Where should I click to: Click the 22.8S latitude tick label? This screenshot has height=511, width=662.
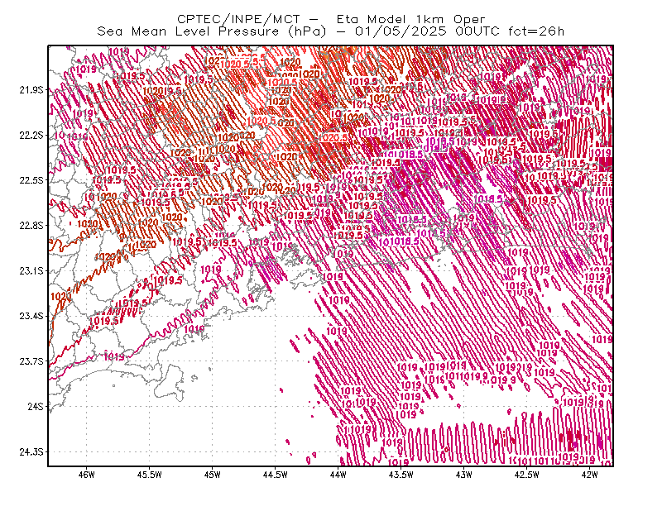(x=31, y=226)
